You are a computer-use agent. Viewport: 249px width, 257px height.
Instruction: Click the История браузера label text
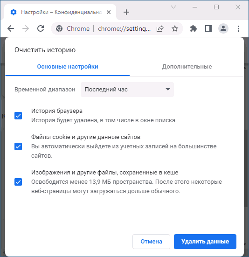[x=57, y=111]
